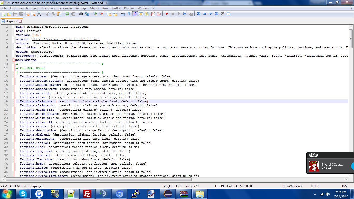Click the Save Recorded Macro icon
Screen dimensions: 354x199
[x=191, y=14]
